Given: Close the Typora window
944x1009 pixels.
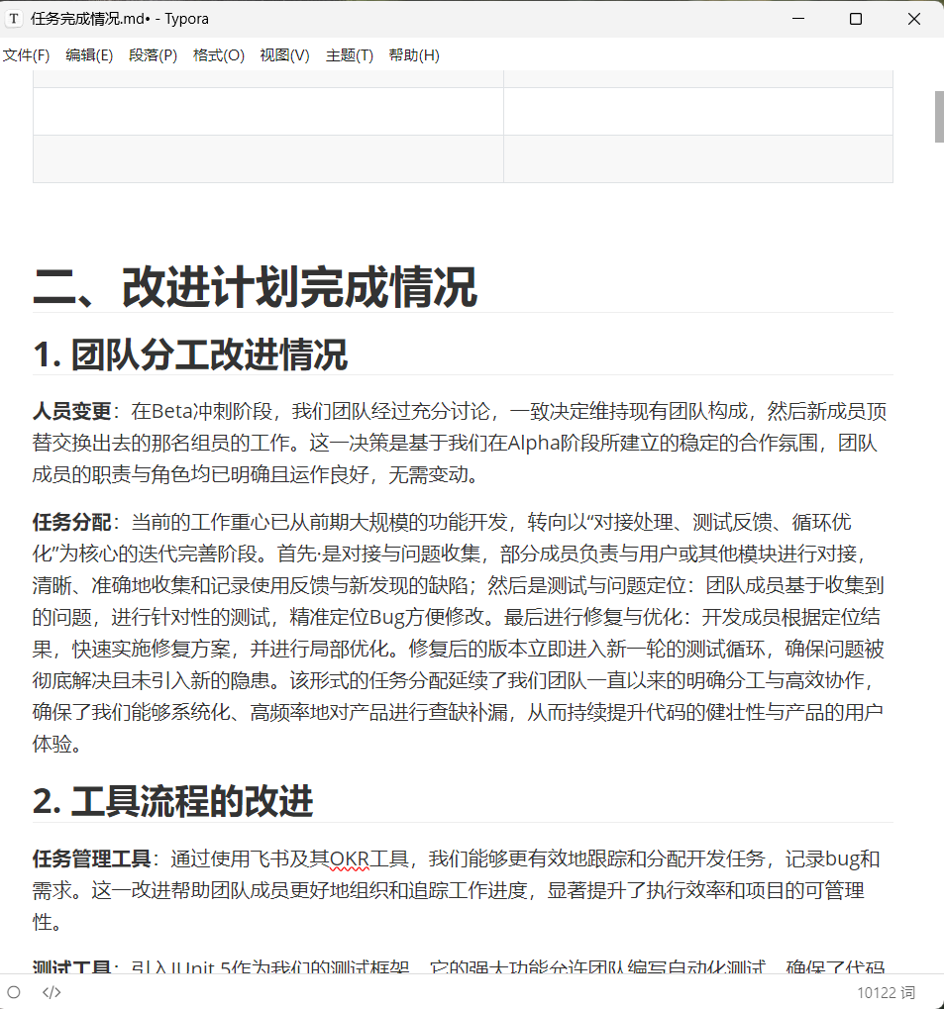Looking at the screenshot, I should (x=913, y=19).
